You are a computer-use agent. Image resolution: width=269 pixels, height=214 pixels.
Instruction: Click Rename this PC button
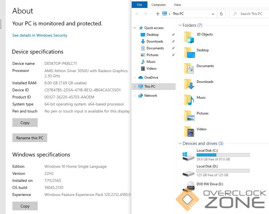click(x=30, y=138)
